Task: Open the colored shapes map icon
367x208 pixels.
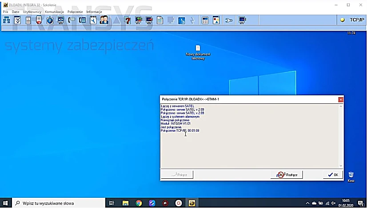Action: pyautogui.click(x=216, y=20)
